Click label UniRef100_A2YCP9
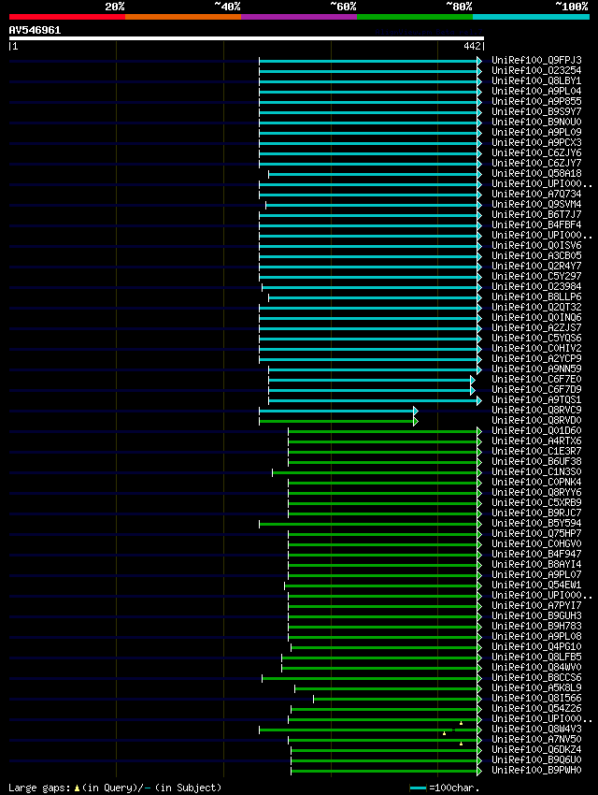Image resolution: width=598 pixels, height=795 pixels. tap(536, 358)
